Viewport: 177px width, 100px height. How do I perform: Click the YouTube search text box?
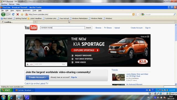(x=63, y=28)
